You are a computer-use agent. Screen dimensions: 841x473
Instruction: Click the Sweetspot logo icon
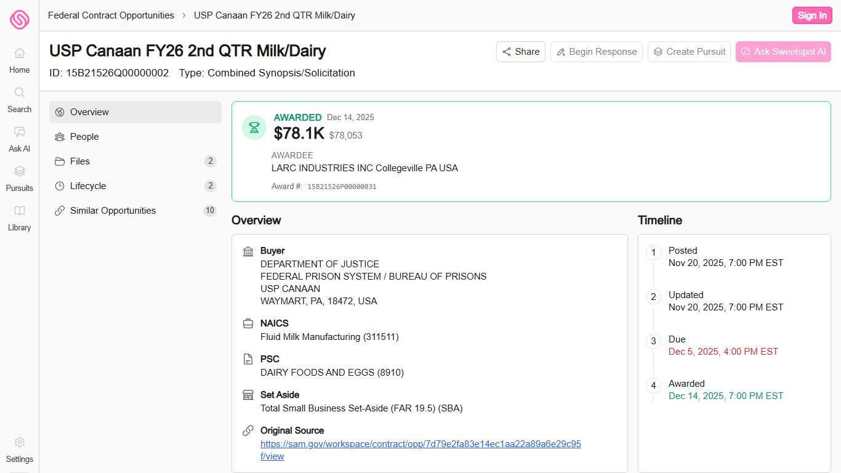[19, 20]
